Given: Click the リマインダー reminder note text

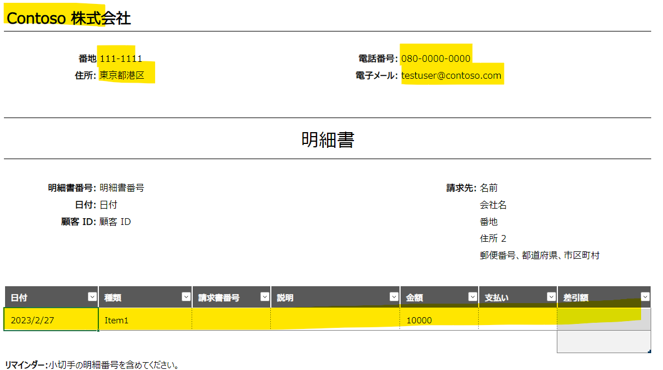Looking at the screenshot, I should (x=92, y=364).
